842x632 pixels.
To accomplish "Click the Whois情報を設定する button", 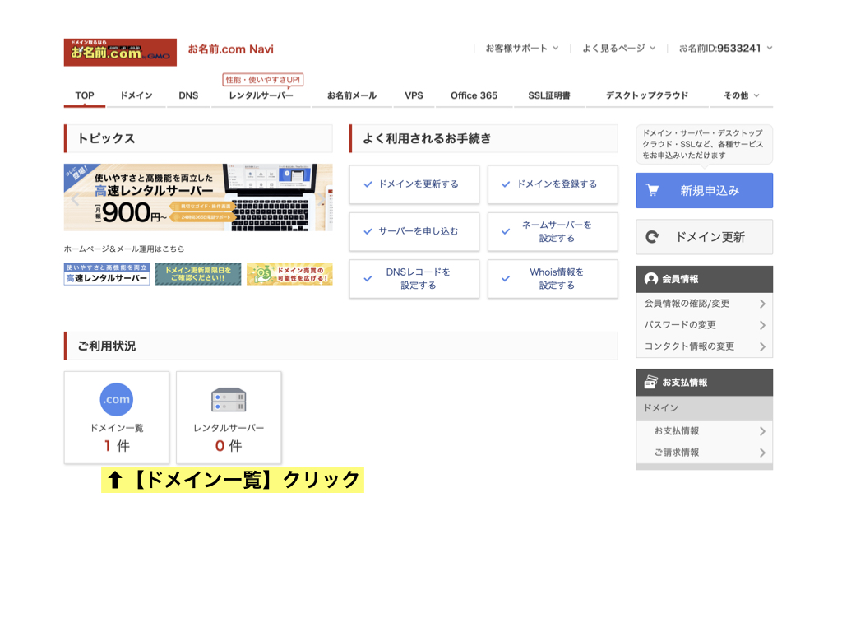I will click(553, 279).
